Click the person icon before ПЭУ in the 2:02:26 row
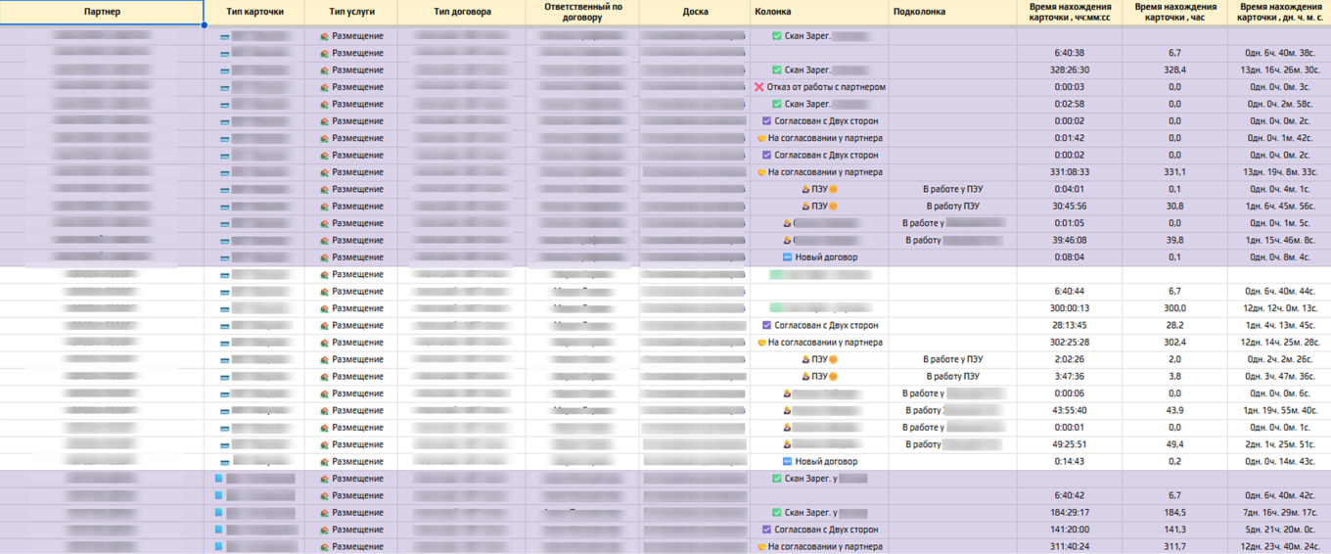1331x554 pixels. pos(806,359)
